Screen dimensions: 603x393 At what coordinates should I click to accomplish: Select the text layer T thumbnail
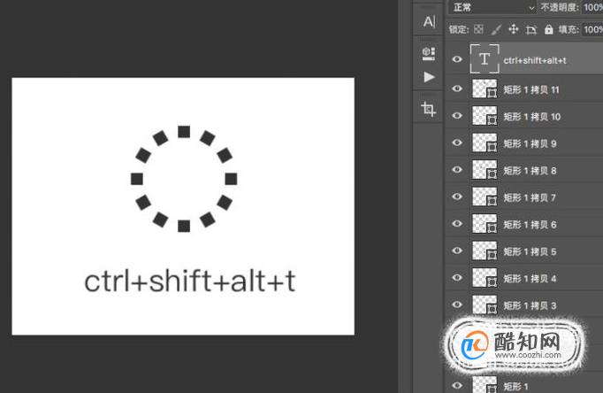pos(485,59)
